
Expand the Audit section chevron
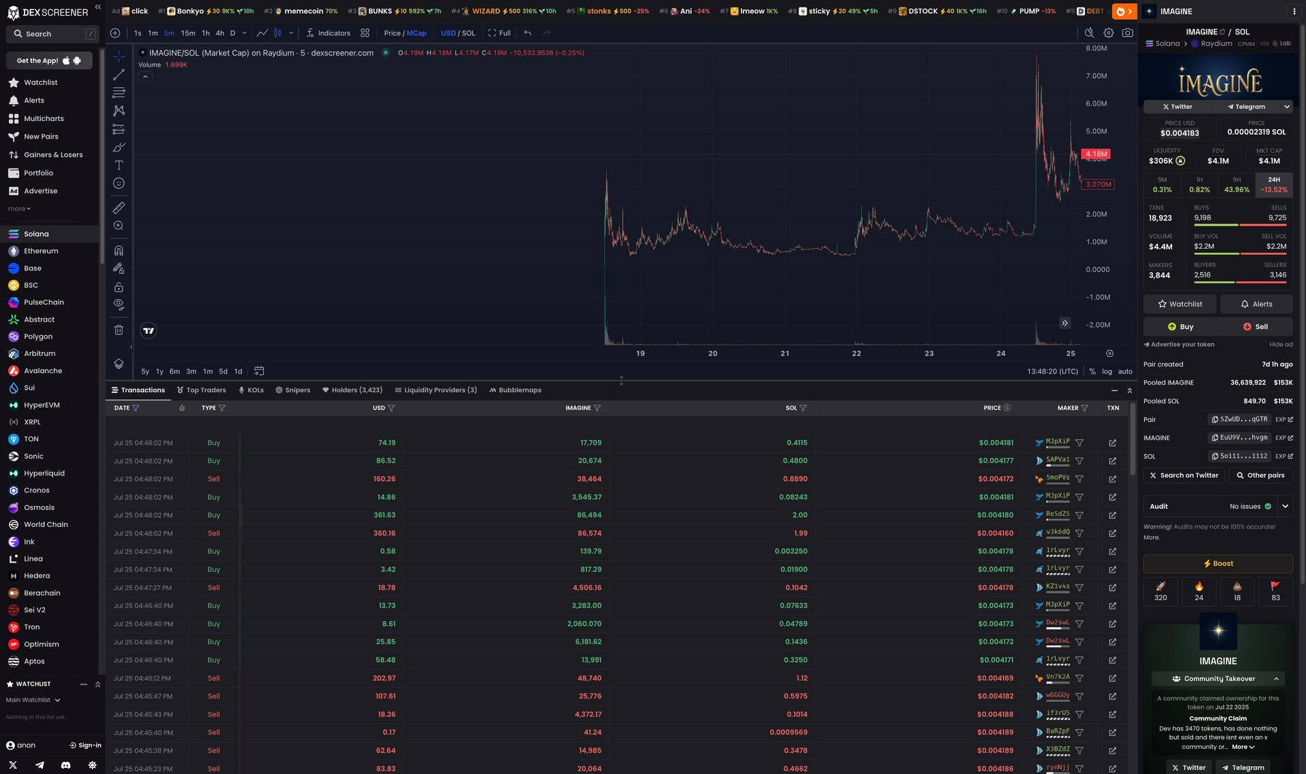pos(1285,506)
